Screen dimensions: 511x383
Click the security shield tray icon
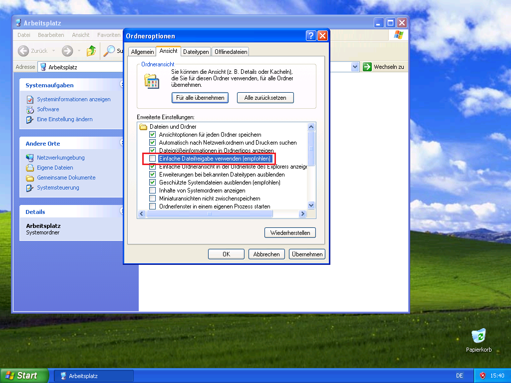point(483,376)
